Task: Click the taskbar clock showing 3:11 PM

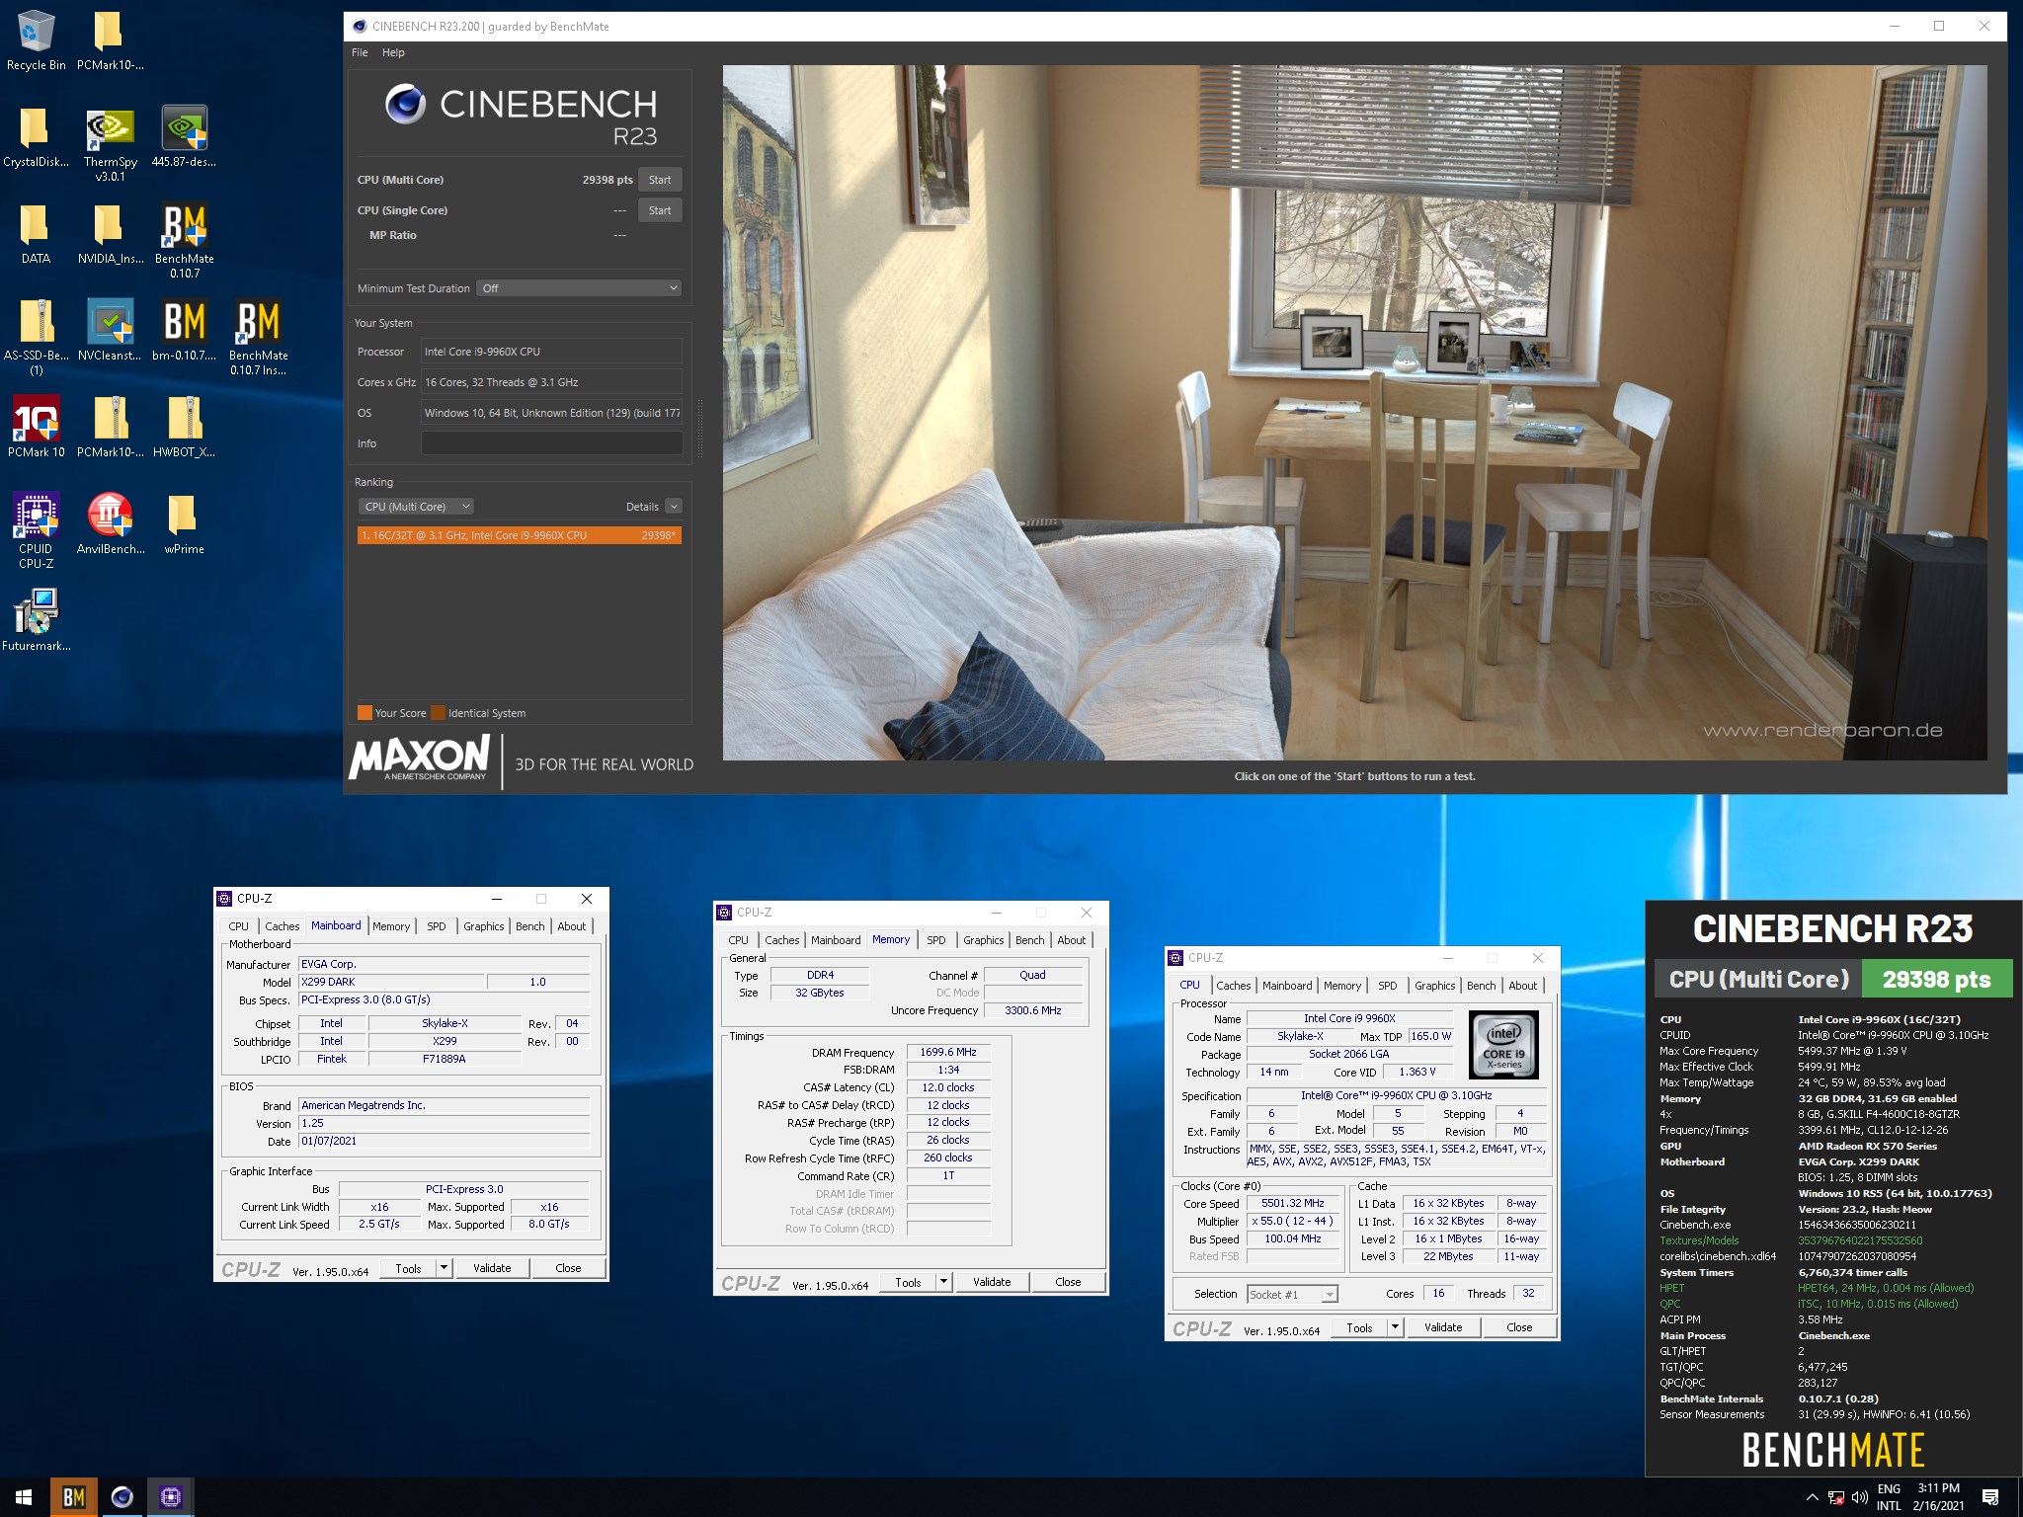Action: tap(1938, 1488)
